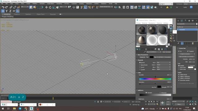Image resolution: width=198 pixels, height=111 pixels.
Task: Open the Blue channel source dropdown
Action: pyautogui.click(x=164, y=67)
